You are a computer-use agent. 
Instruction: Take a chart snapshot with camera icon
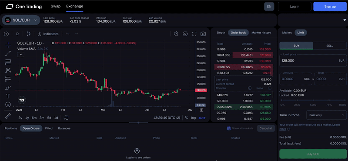coord(203,34)
